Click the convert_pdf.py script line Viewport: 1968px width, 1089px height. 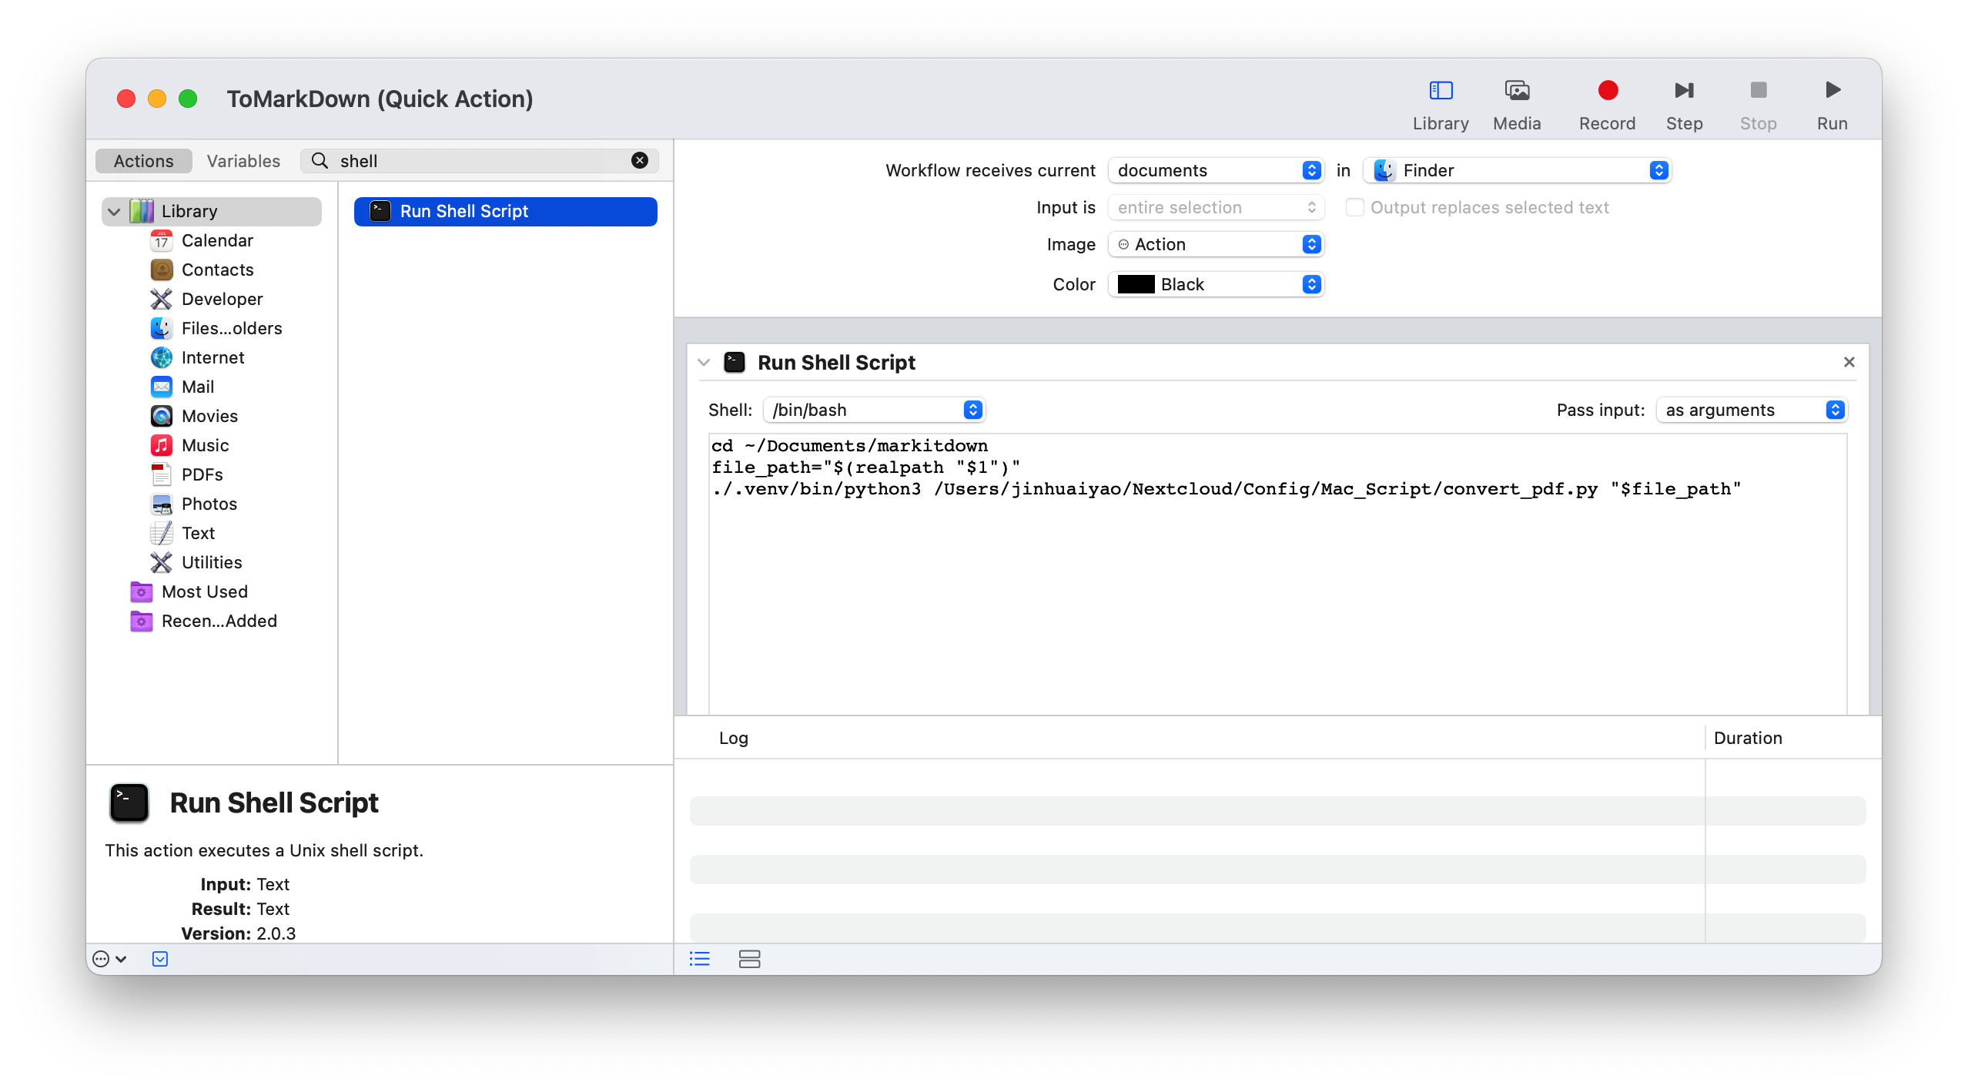[x=1227, y=489]
